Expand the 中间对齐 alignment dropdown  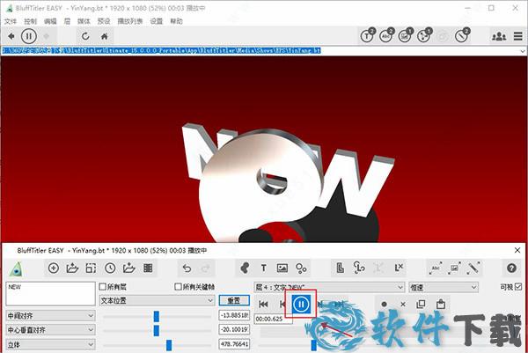[x=48, y=315]
